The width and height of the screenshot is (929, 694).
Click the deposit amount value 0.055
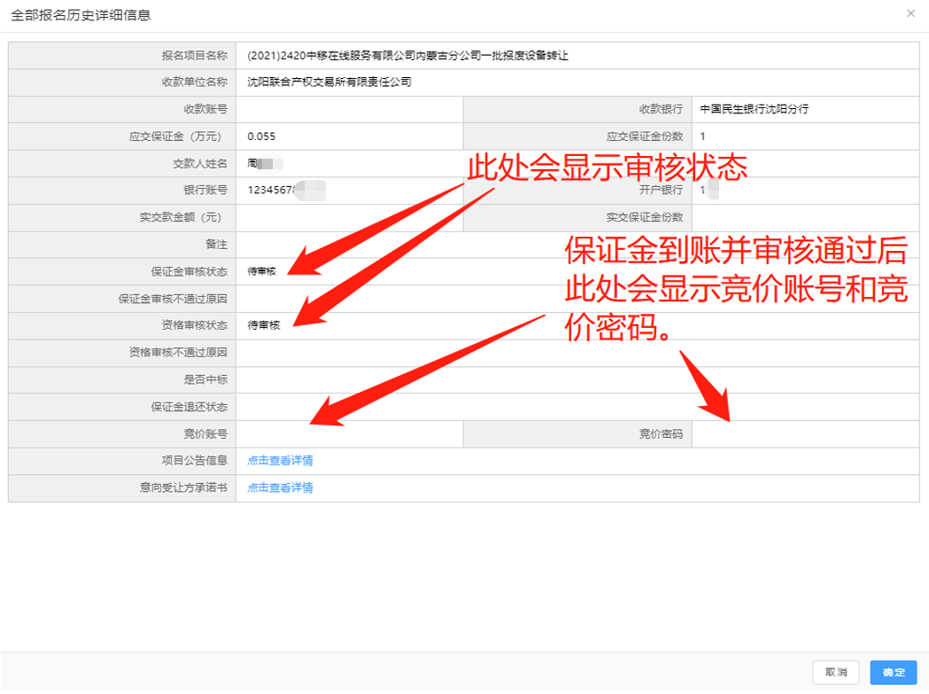[262, 136]
